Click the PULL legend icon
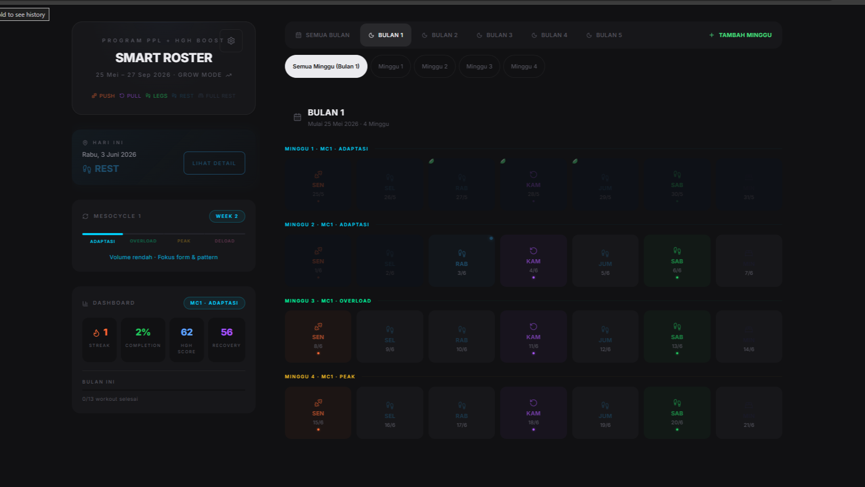 [x=122, y=96]
